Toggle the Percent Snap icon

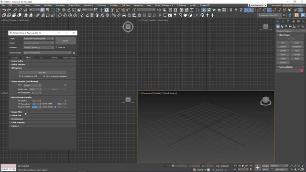click(x=123, y=10)
